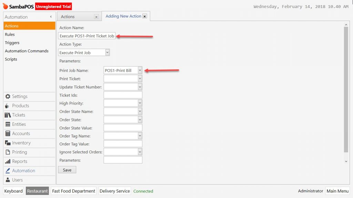Open Settings via its gear icon
The image size is (353, 198).
tap(8, 96)
